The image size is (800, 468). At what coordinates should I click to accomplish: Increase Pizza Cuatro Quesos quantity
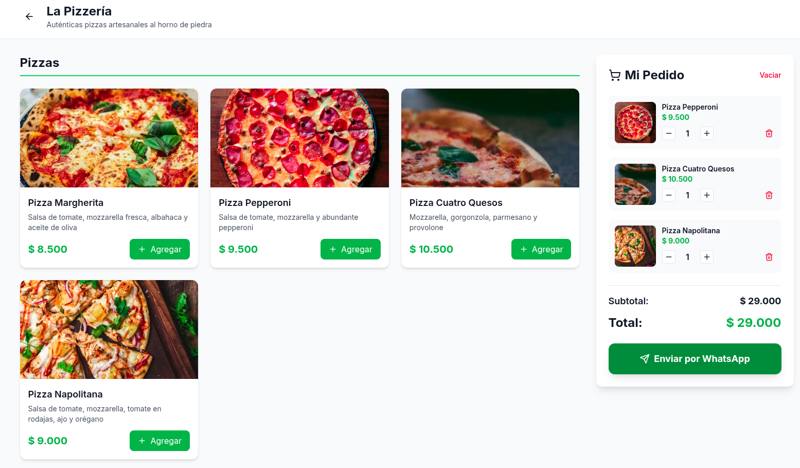point(706,195)
